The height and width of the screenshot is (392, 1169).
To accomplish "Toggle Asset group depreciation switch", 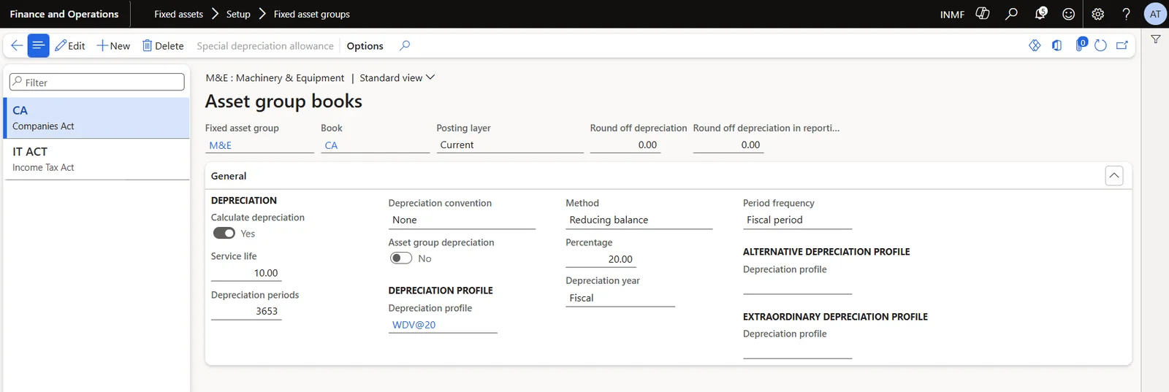I will [x=401, y=258].
